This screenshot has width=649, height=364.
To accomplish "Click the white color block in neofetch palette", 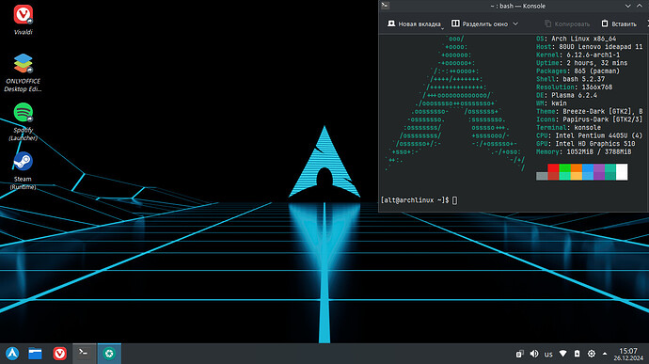I will [x=622, y=172].
